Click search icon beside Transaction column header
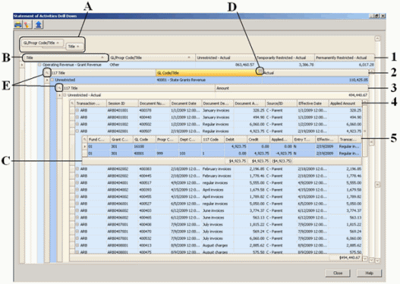This screenshot has height=284, width=400. point(72,103)
